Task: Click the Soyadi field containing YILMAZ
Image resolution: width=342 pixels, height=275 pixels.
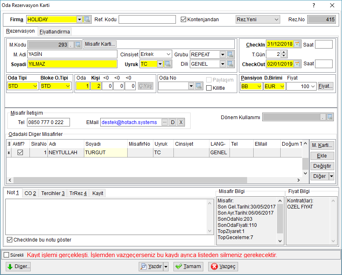Action: pyautogui.click(x=72, y=64)
